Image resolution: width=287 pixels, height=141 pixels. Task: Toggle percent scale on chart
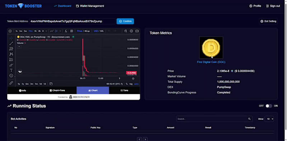click(x=127, y=84)
